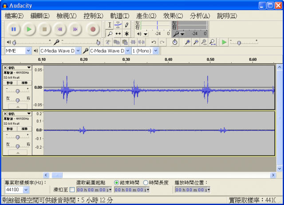Mute the first track (靜音)
The width and height of the screenshot is (284, 205).
tap(10, 83)
